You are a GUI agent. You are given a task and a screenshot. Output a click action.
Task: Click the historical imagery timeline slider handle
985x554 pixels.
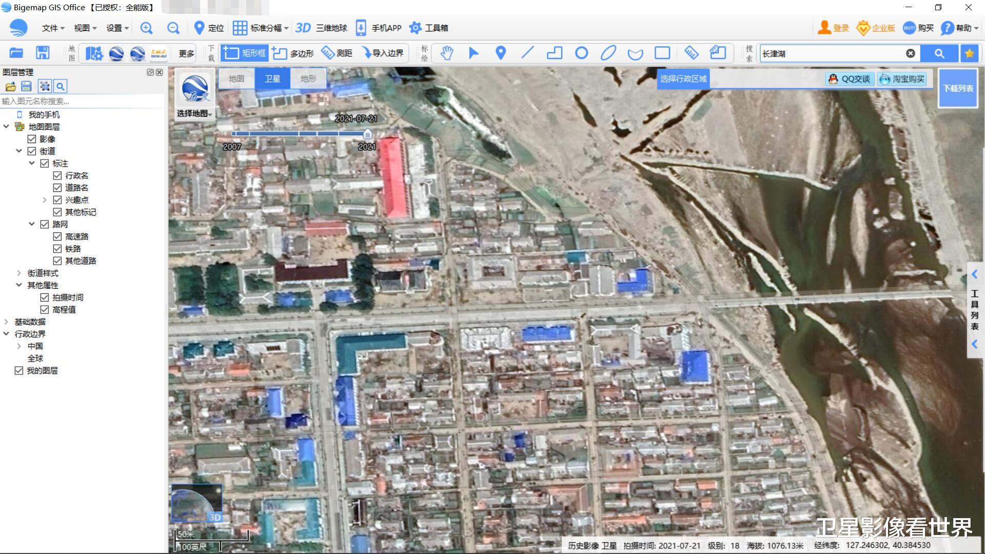pyautogui.click(x=367, y=134)
